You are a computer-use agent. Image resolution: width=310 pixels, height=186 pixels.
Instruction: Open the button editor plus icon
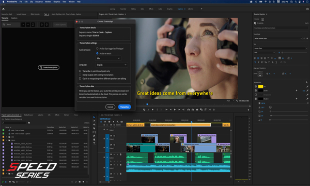249,110
